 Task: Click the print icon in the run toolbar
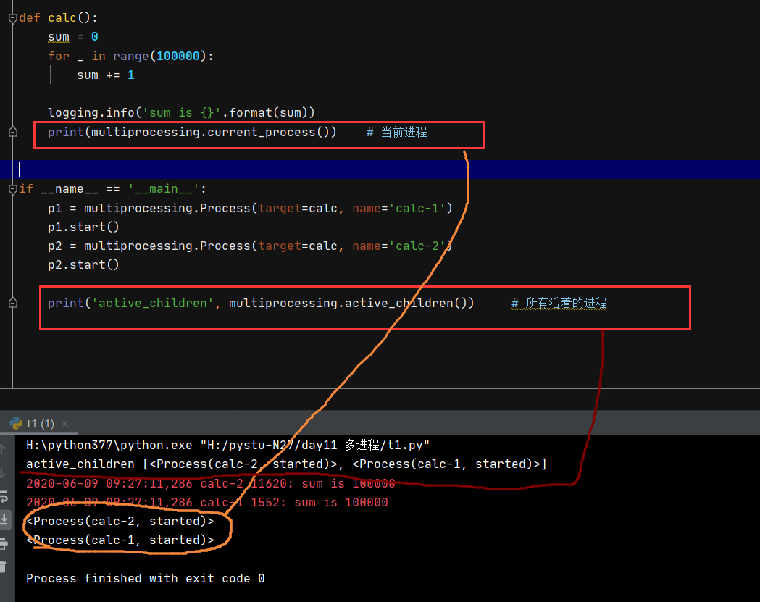tap(4, 543)
